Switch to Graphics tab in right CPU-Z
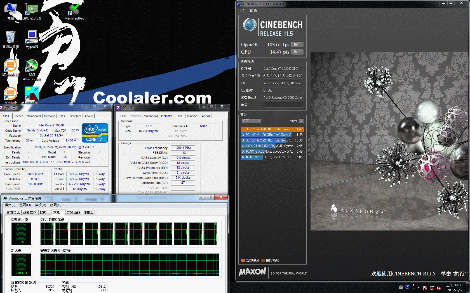Screen dimensions: 470x293 (193, 116)
